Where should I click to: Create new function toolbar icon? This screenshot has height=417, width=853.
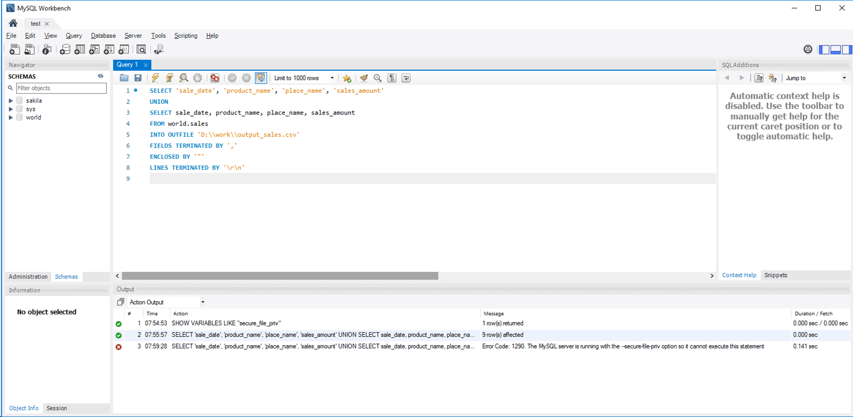click(124, 49)
